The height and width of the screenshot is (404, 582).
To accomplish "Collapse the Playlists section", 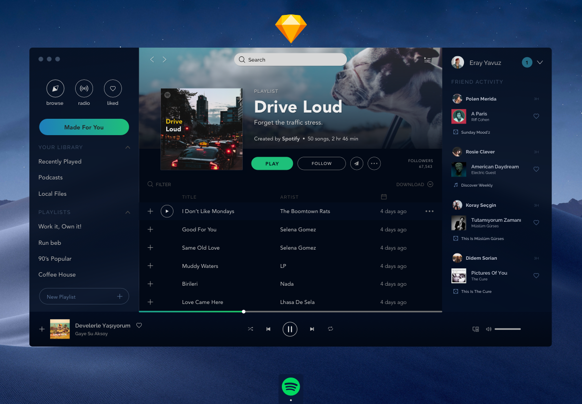I will (128, 212).
